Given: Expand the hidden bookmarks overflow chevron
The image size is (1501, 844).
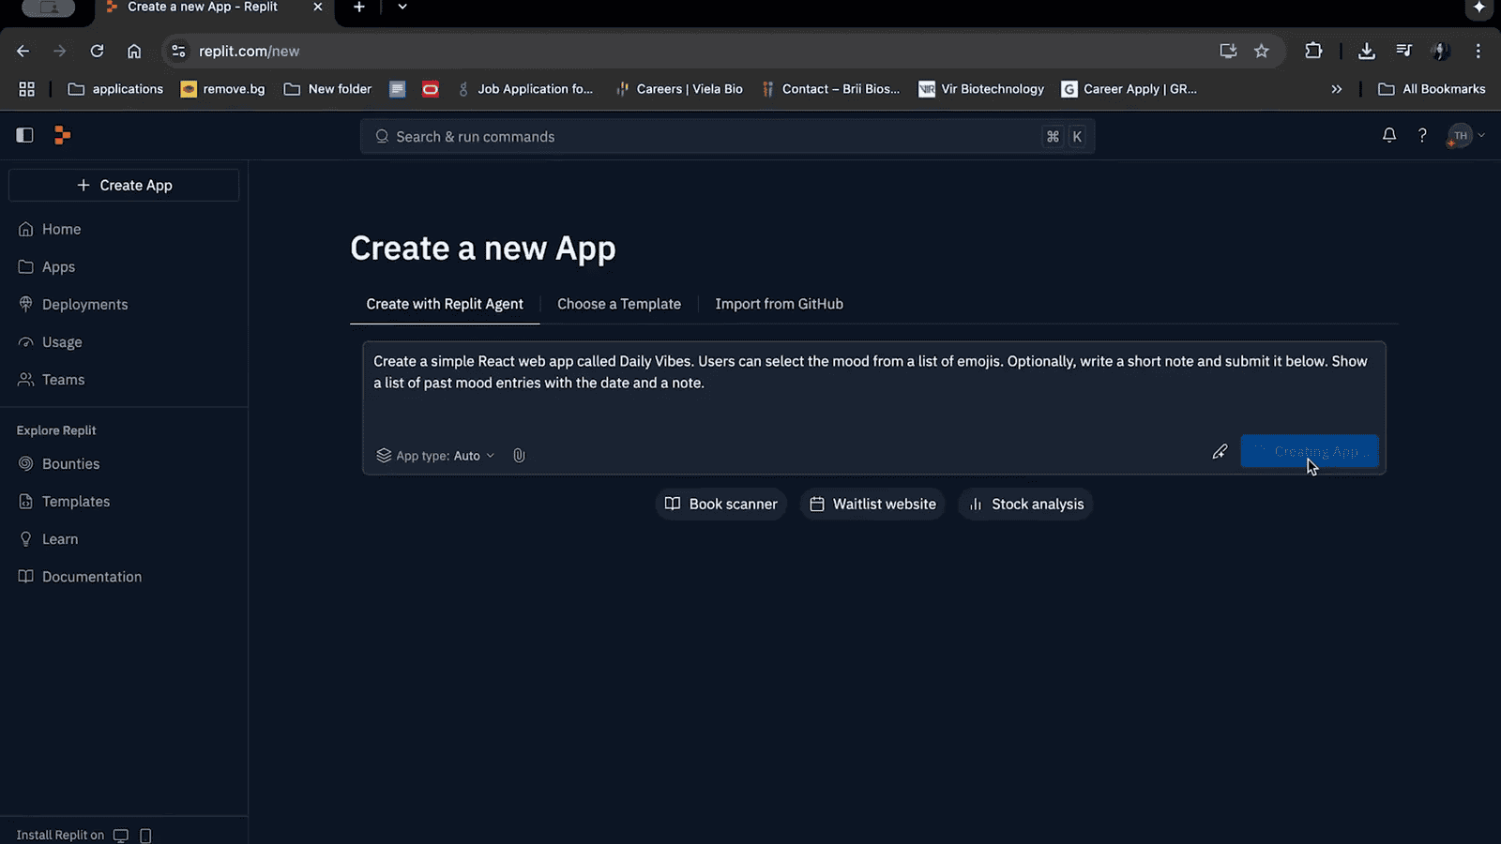Looking at the screenshot, I should [x=1336, y=89].
